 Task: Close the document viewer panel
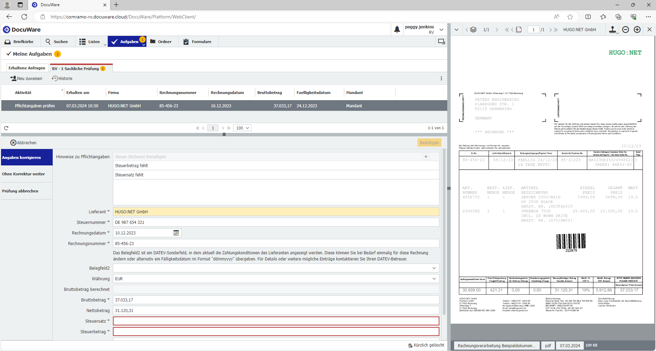649,30
